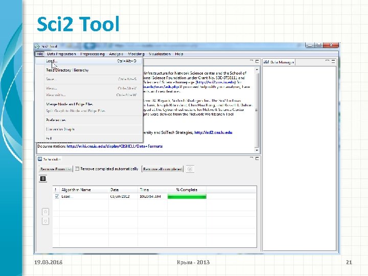Maximize the Data Manager panel

pyautogui.click(x=333, y=61)
